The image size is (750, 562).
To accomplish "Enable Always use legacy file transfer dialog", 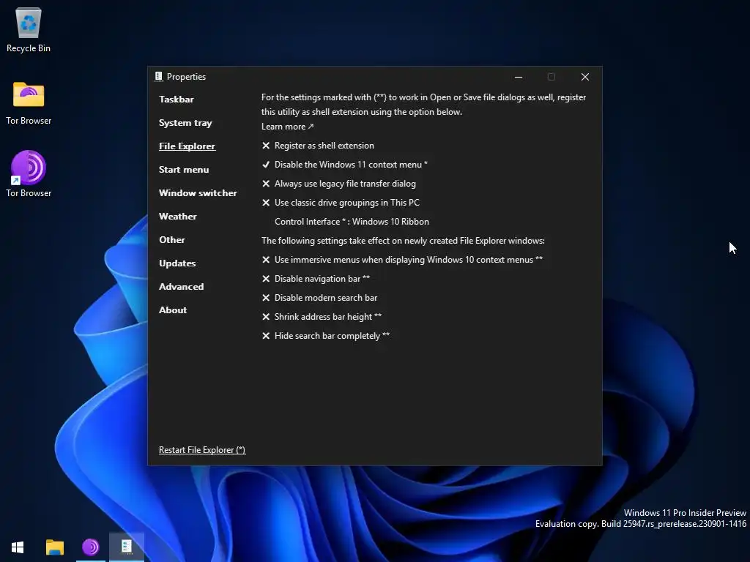I will [x=338, y=184].
